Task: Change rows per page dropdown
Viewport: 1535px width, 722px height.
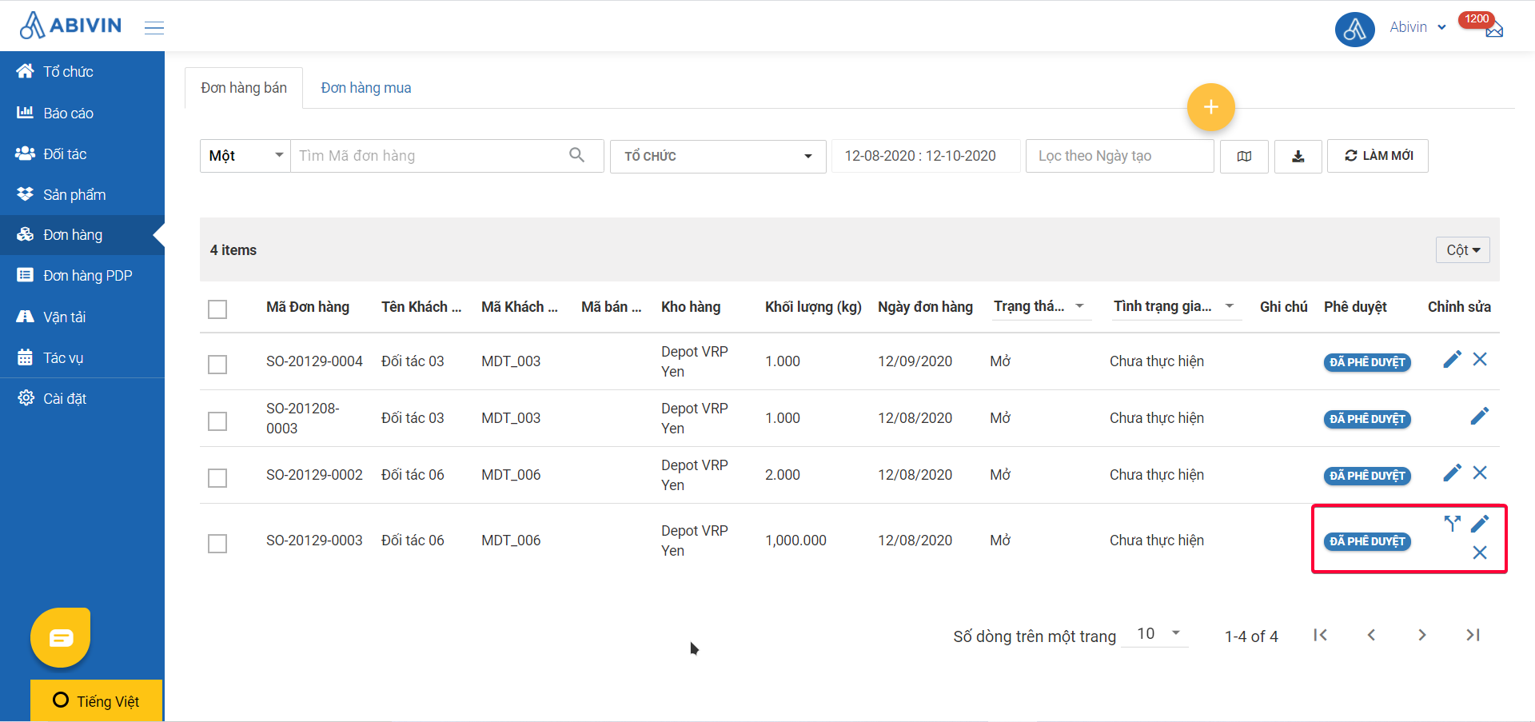Action: click(x=1155, y=634)
